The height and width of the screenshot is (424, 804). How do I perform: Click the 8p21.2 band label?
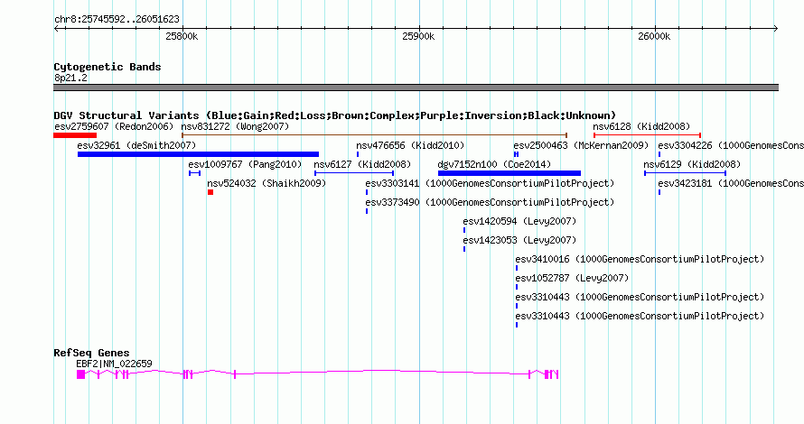[x=70, y=78]
